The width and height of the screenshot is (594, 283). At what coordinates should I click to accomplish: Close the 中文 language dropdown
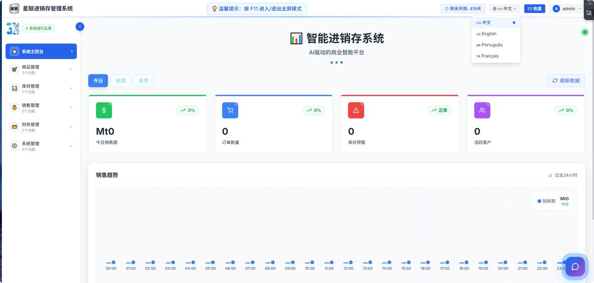(505, 8)
